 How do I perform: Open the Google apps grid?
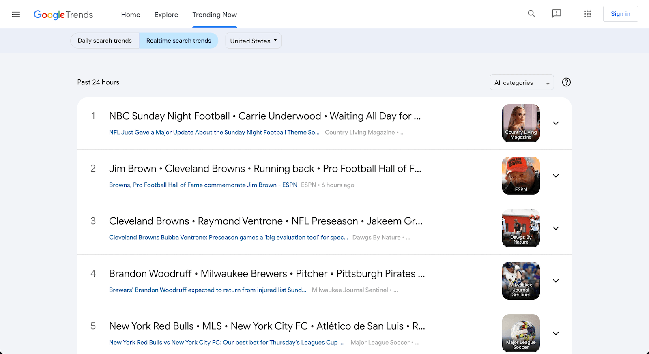coord(587,14)
